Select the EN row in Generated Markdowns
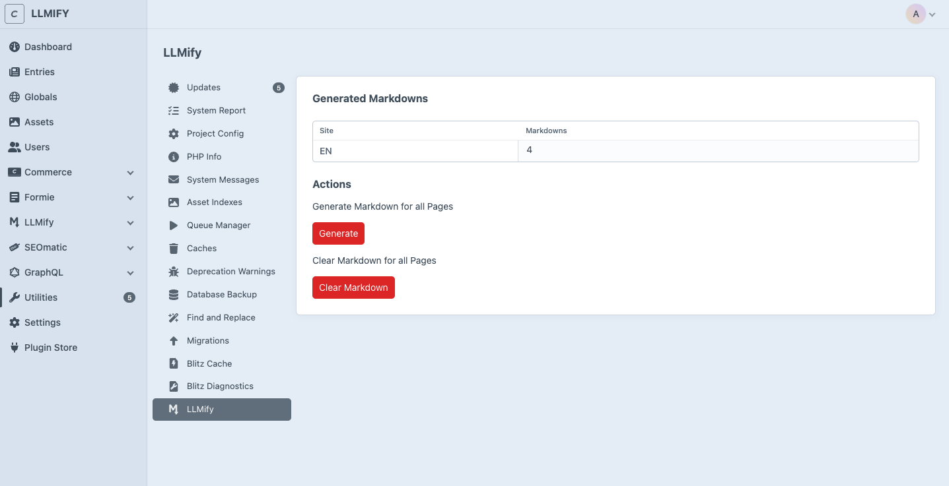Viewport: 949px width, 486px height. pos(415,151)
